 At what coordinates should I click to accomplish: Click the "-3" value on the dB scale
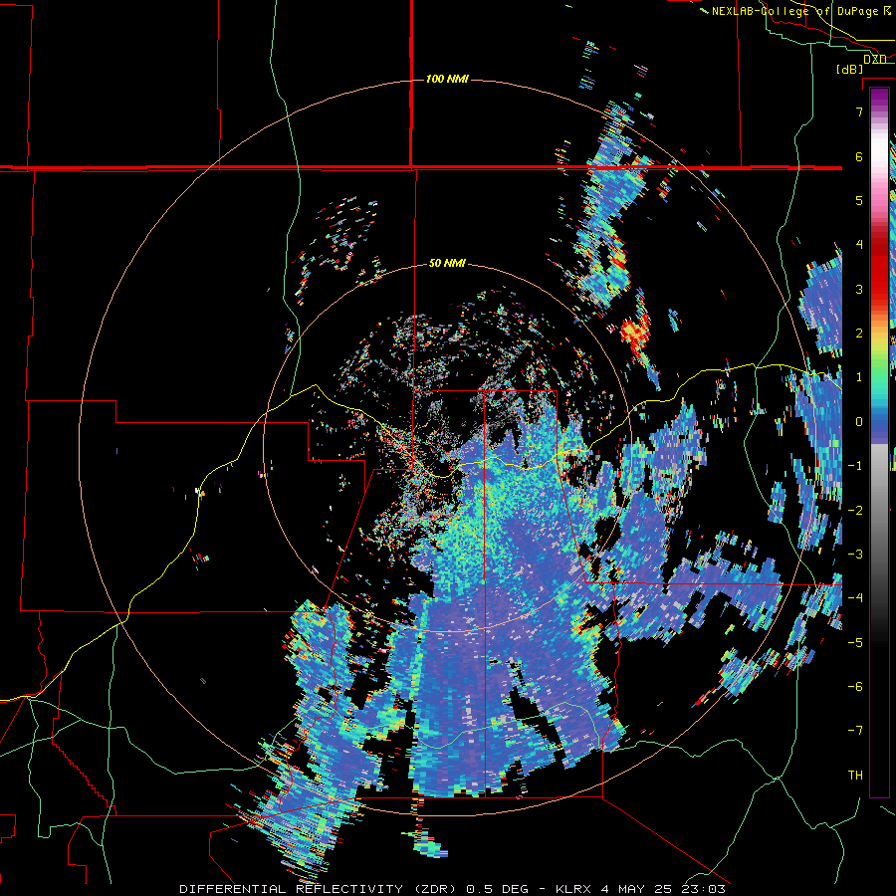pyautogui.click(x=855, y=555)
